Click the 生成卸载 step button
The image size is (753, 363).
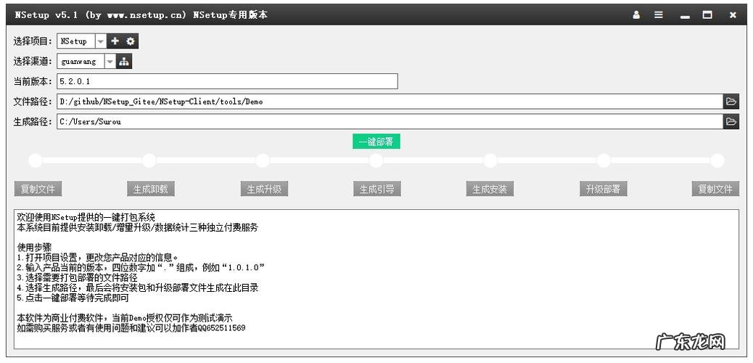click(x=151, y=189)
